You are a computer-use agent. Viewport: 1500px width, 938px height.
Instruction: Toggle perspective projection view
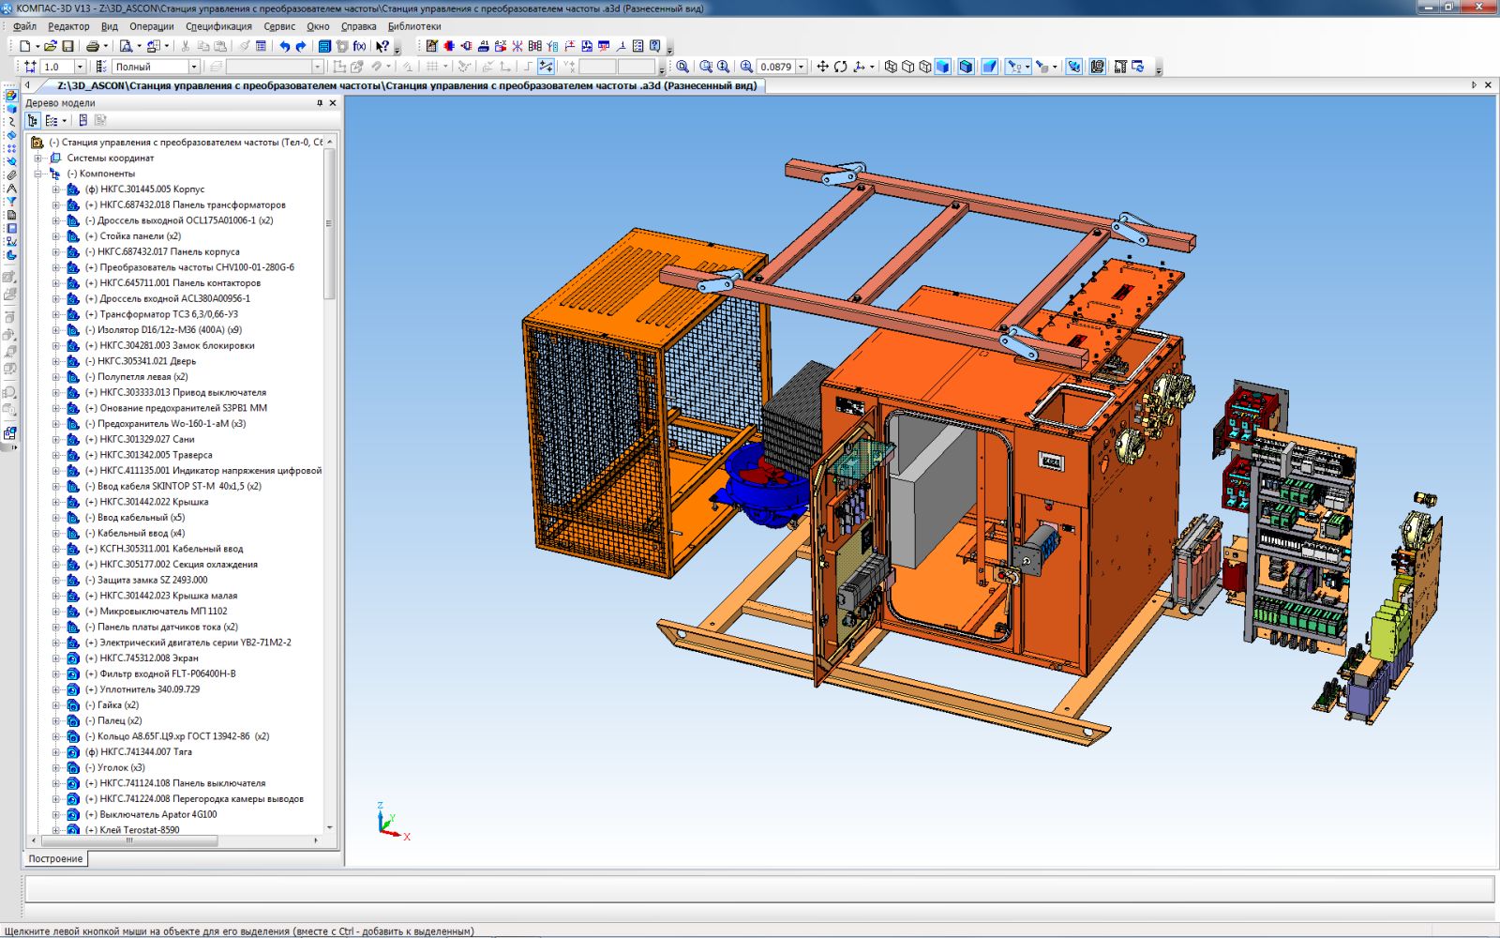click(x=989, y=67)
